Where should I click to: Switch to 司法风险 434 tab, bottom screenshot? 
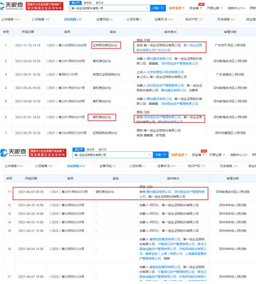point(76,166)
